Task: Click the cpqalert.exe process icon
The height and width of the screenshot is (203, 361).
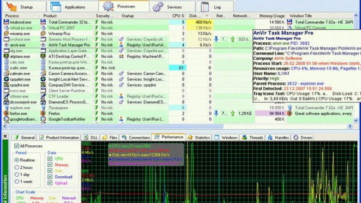Action: (x=6, y=79)
